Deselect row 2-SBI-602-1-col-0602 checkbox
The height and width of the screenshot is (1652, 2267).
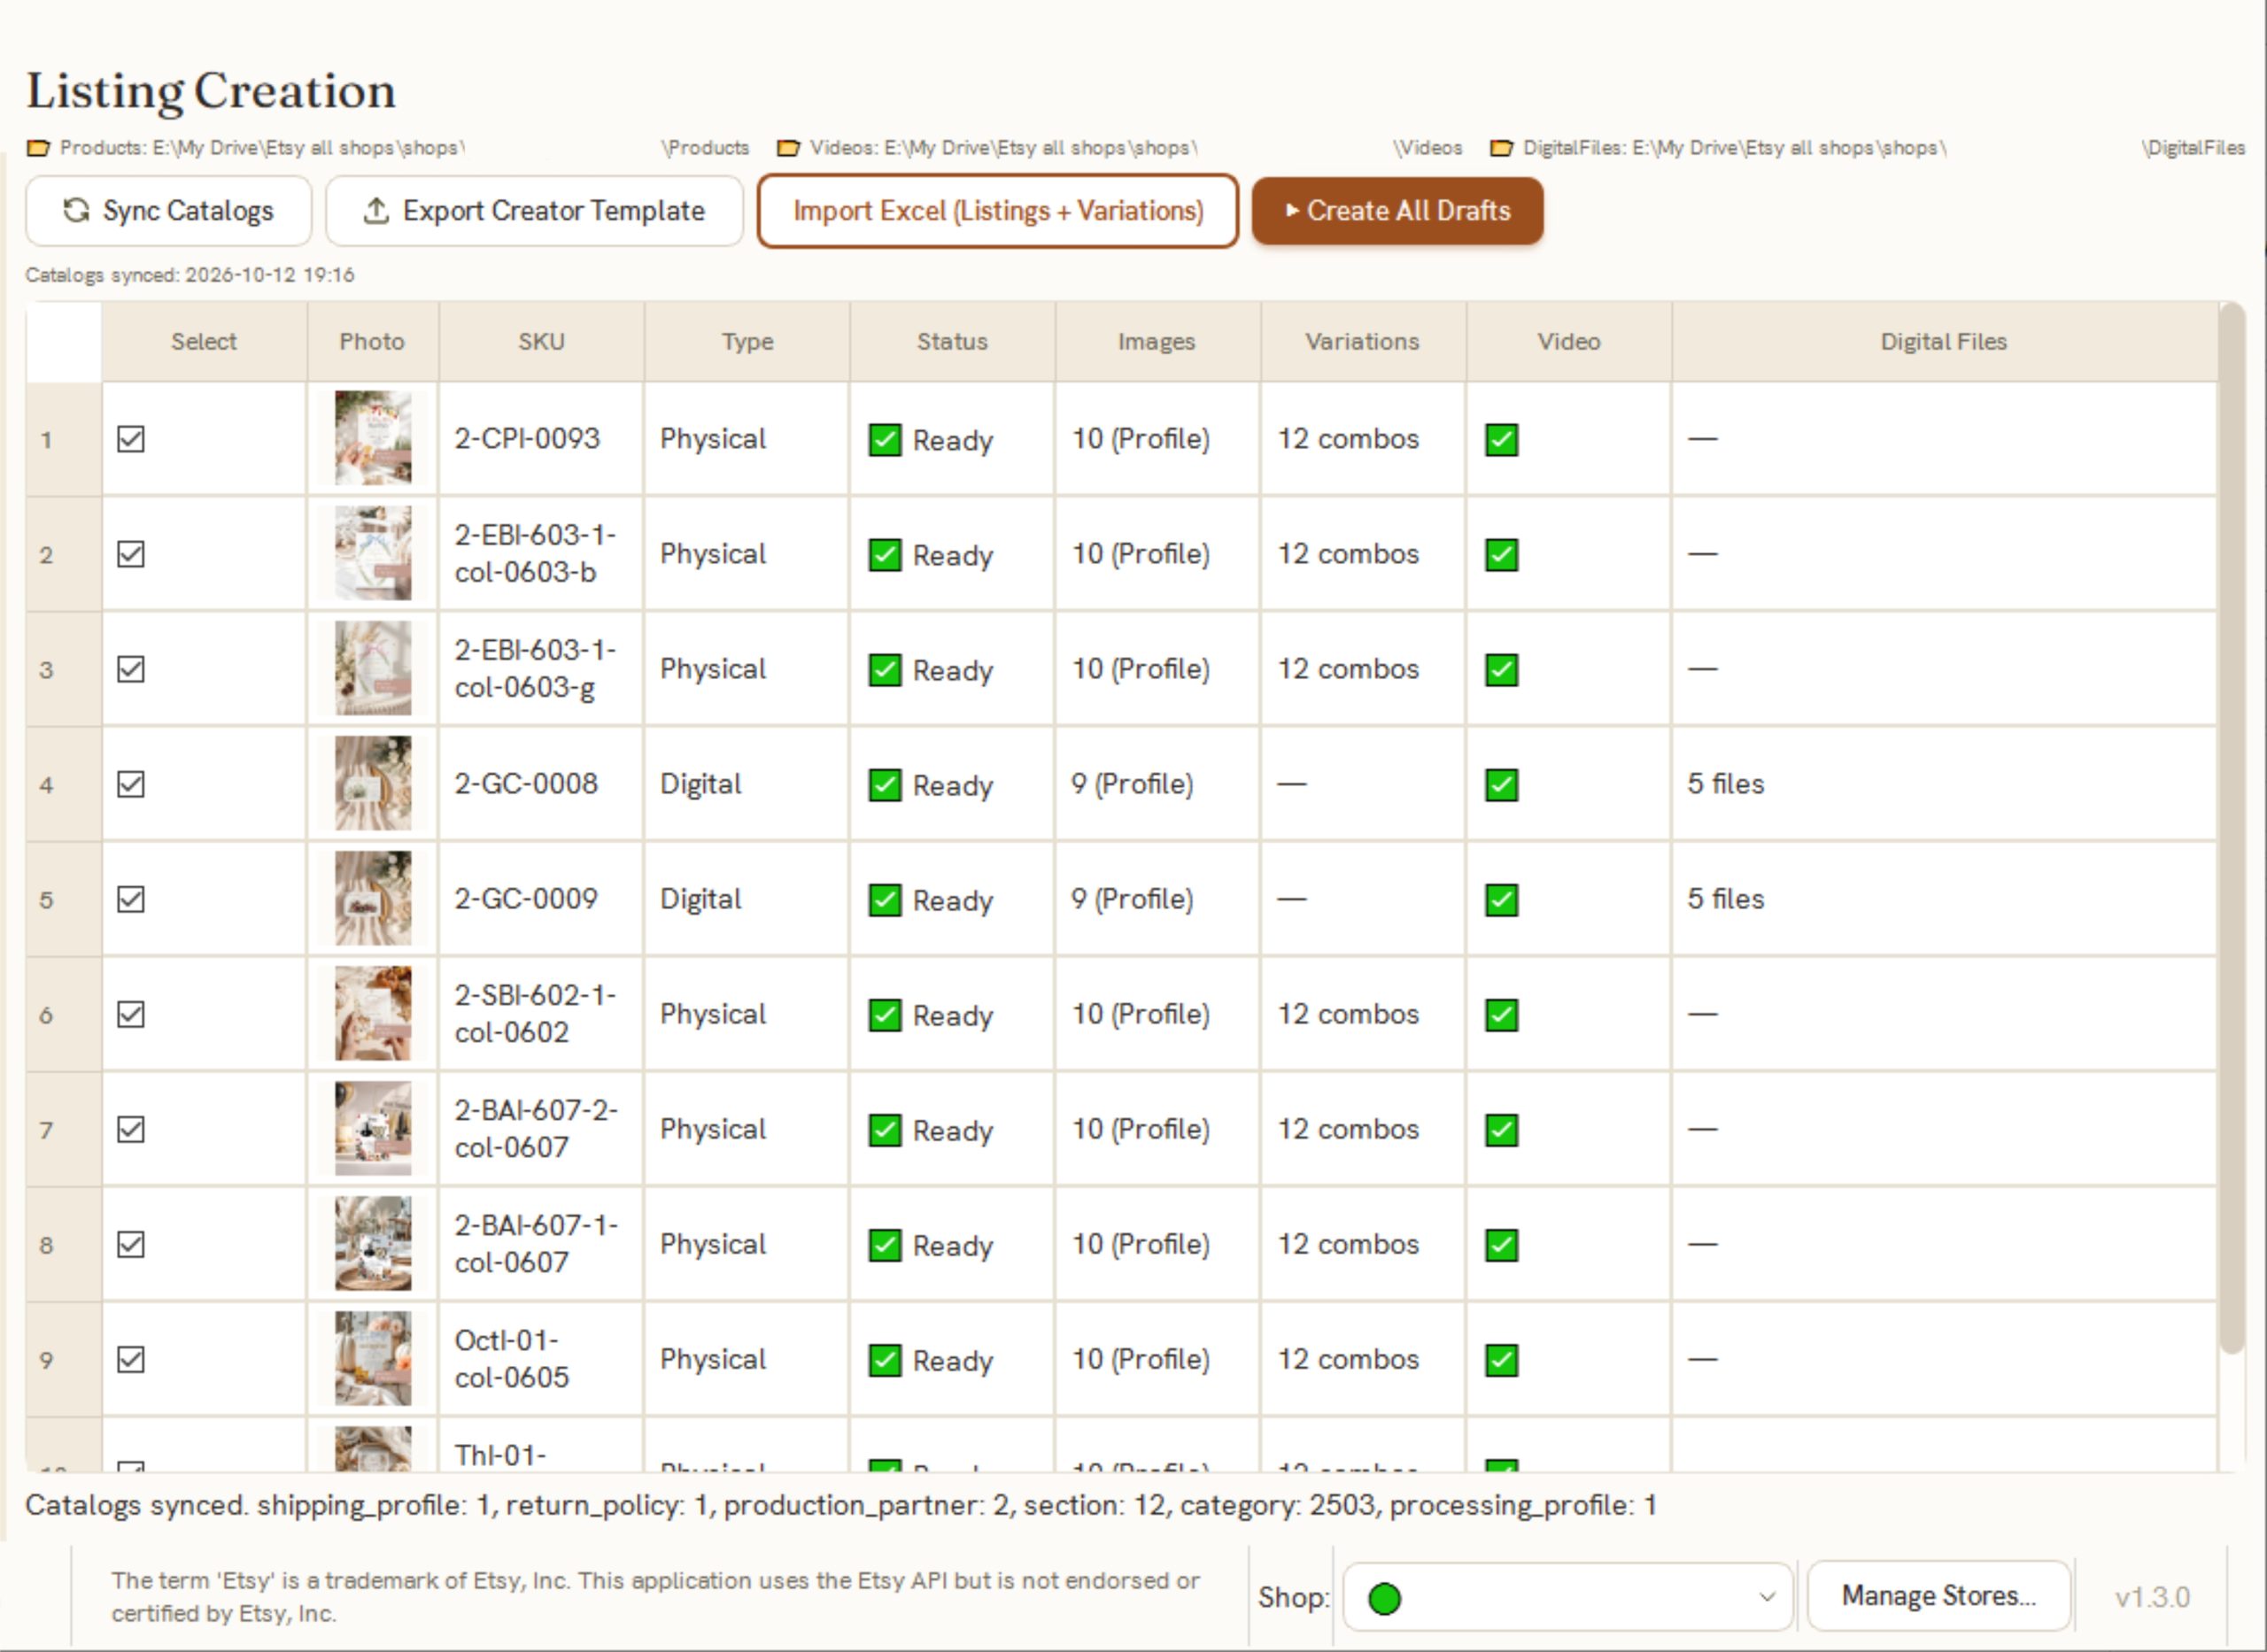tap(131, 1014)
